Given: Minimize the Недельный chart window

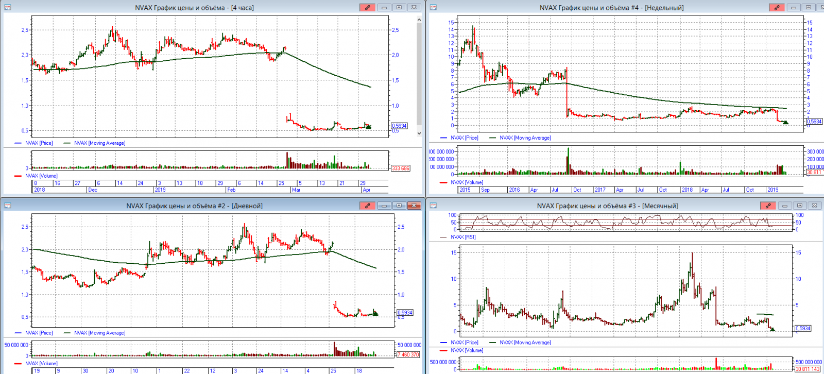Looking at the screenshot, I should click(x=793, y=7).
